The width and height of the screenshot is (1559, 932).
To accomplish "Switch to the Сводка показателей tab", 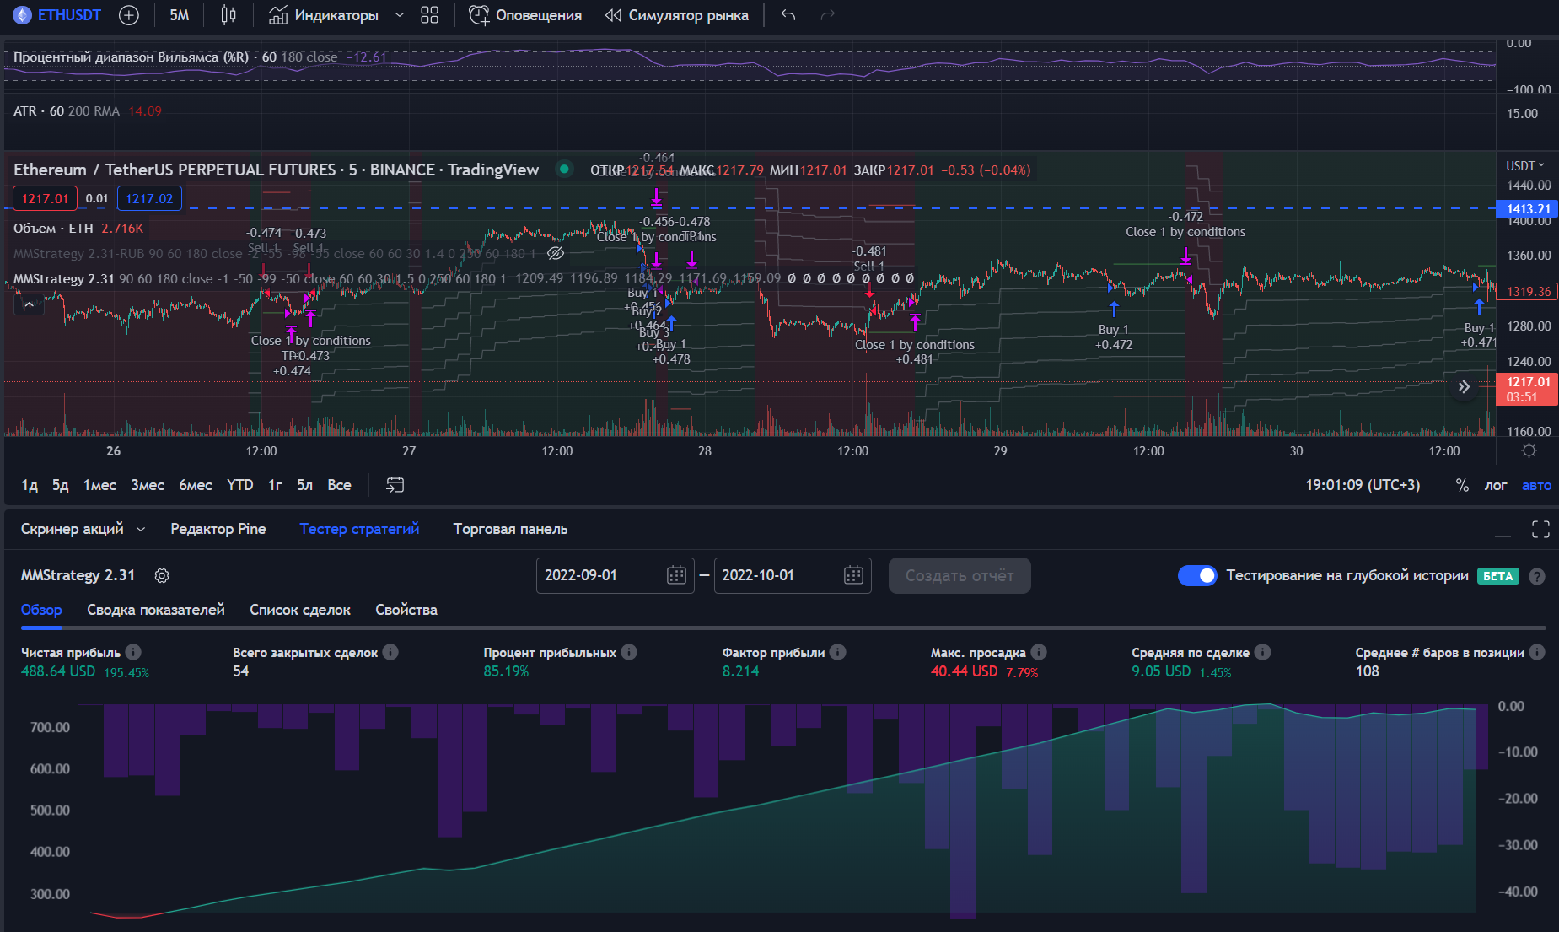I will pyautogui.click(x=156, y=610).
